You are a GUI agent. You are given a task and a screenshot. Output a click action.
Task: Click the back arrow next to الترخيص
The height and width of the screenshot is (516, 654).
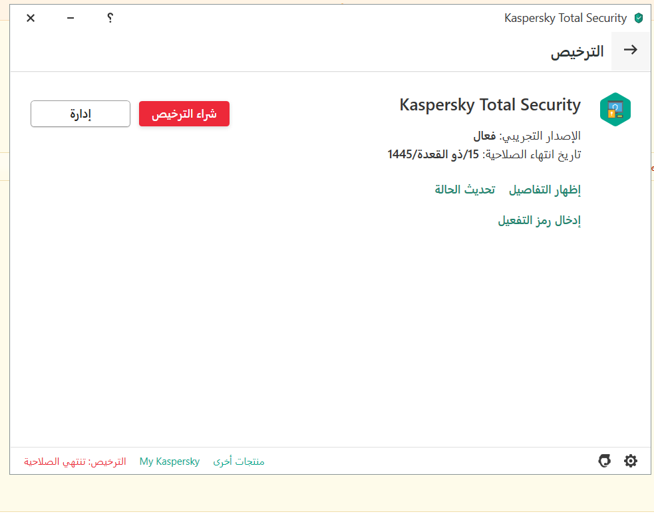(630, 50)
